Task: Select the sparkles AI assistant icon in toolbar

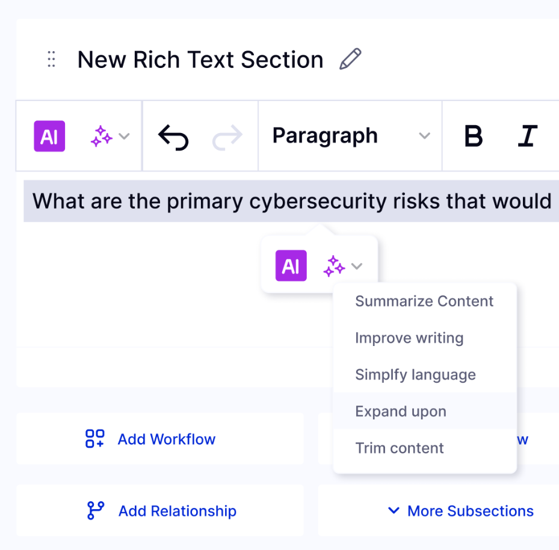Action: pyautogui.click(x=102, y=135)
